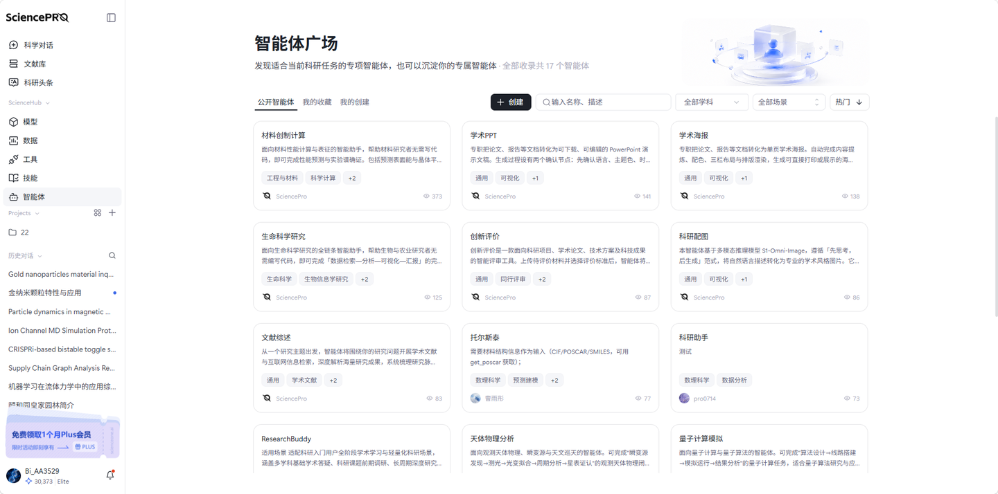Toggle the 热门 sort order
This screenshot has width=998, height=494.
pos(849,102)
